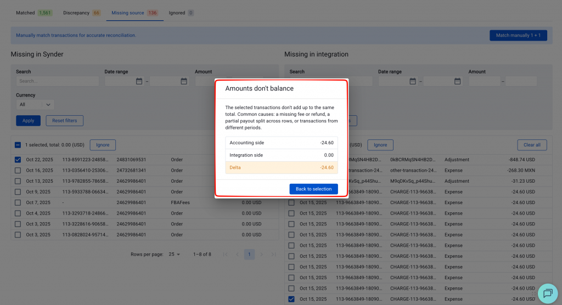Click Back to selection button
562x305 pixels.
coord(313,189)
